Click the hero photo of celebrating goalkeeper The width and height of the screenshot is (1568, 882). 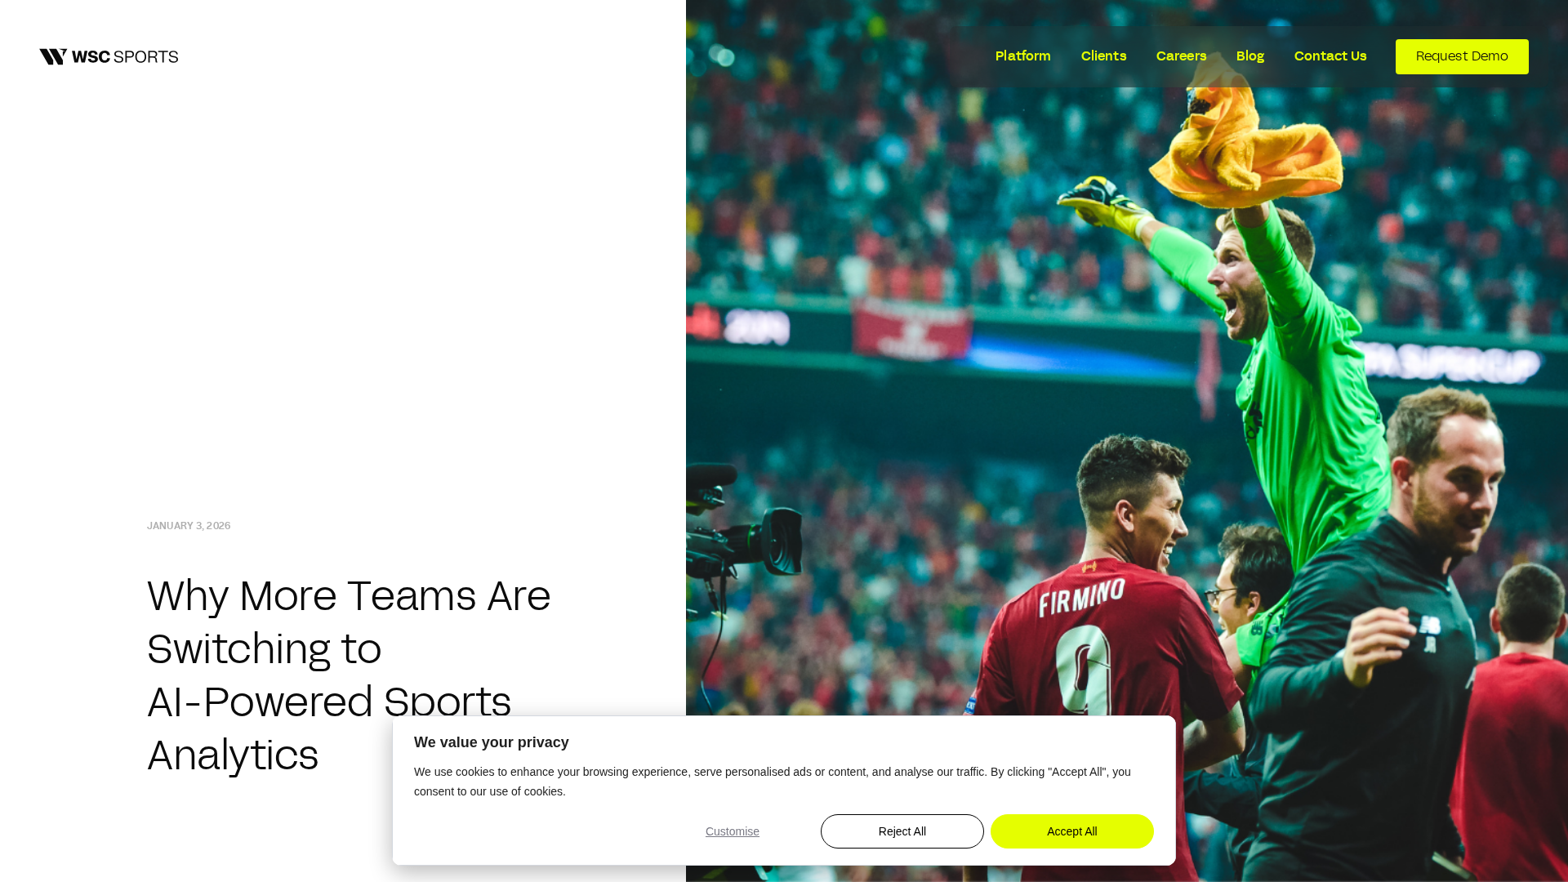[x=1127, y=441]
